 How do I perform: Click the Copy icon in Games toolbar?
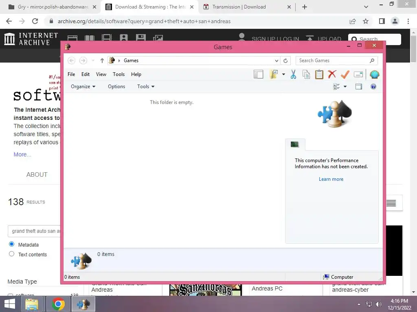(306, 75)
